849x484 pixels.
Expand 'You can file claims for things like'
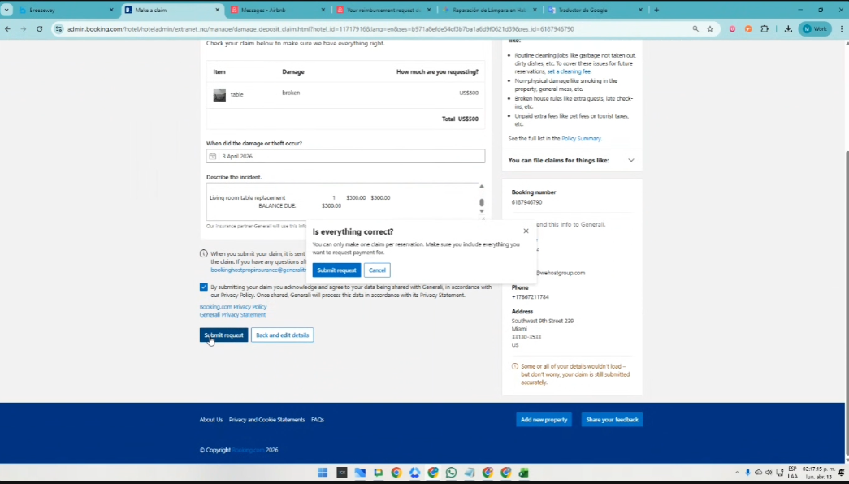572,160
